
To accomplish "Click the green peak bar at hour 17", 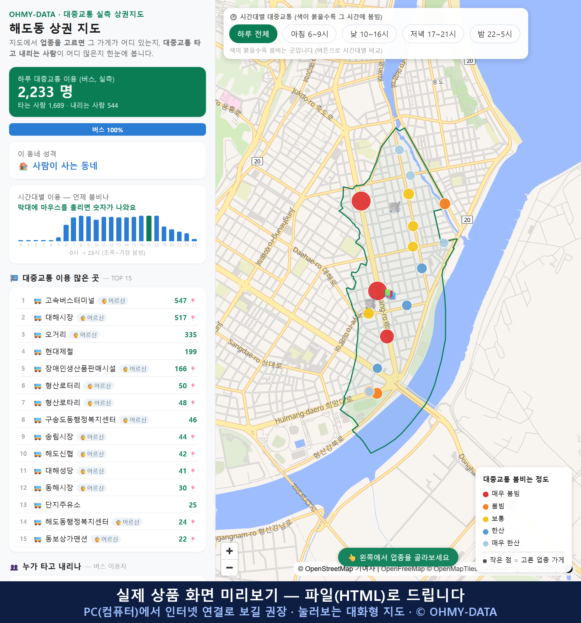I will [149, 228].
